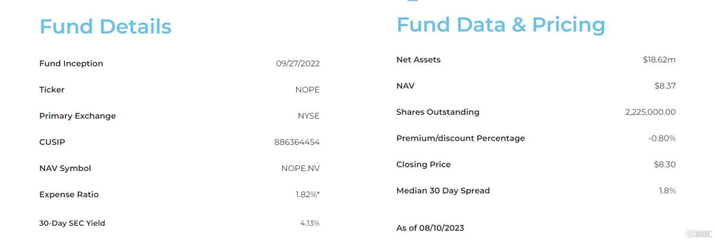Click the Primary Exchange label
715x240 pixels.
[x=77, y=116]
